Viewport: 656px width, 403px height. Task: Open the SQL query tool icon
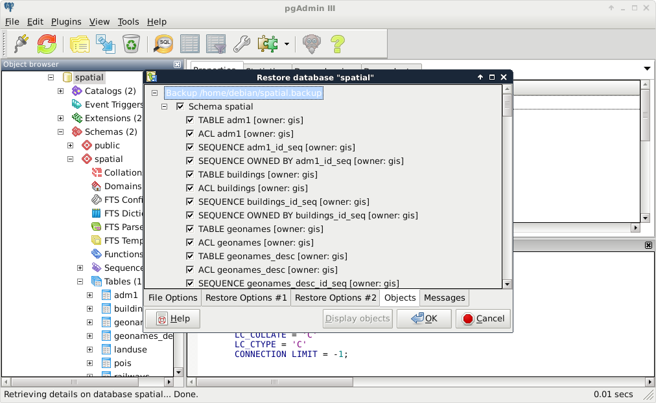coord(163,44)
